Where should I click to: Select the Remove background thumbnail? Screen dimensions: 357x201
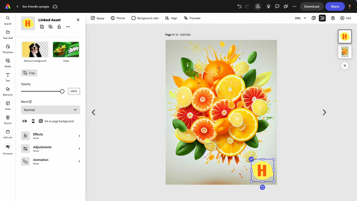point(35,49)
